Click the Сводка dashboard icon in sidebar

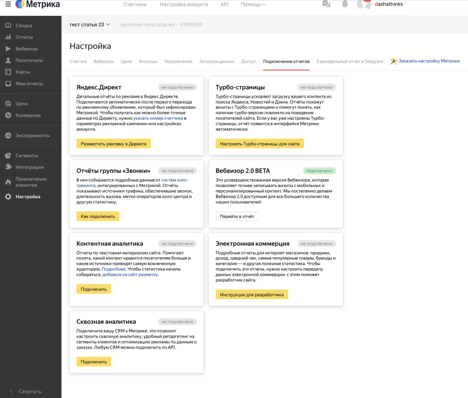tap(8, 26)
